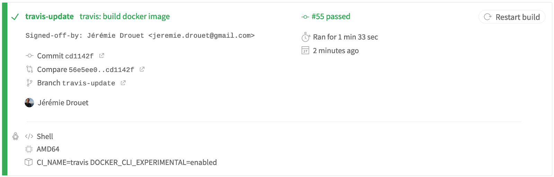Open the Branch travis-update link

pos(76,83)
